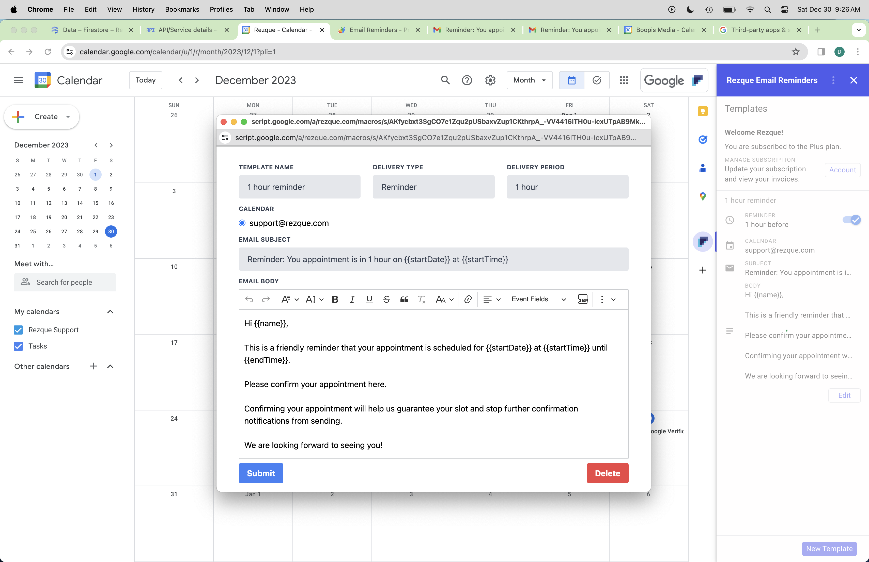Toggle italic formatting in email body editor

[352, 300]
